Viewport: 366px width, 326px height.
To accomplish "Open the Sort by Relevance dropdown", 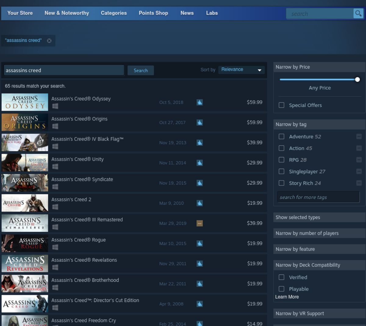I will point(241,70).
